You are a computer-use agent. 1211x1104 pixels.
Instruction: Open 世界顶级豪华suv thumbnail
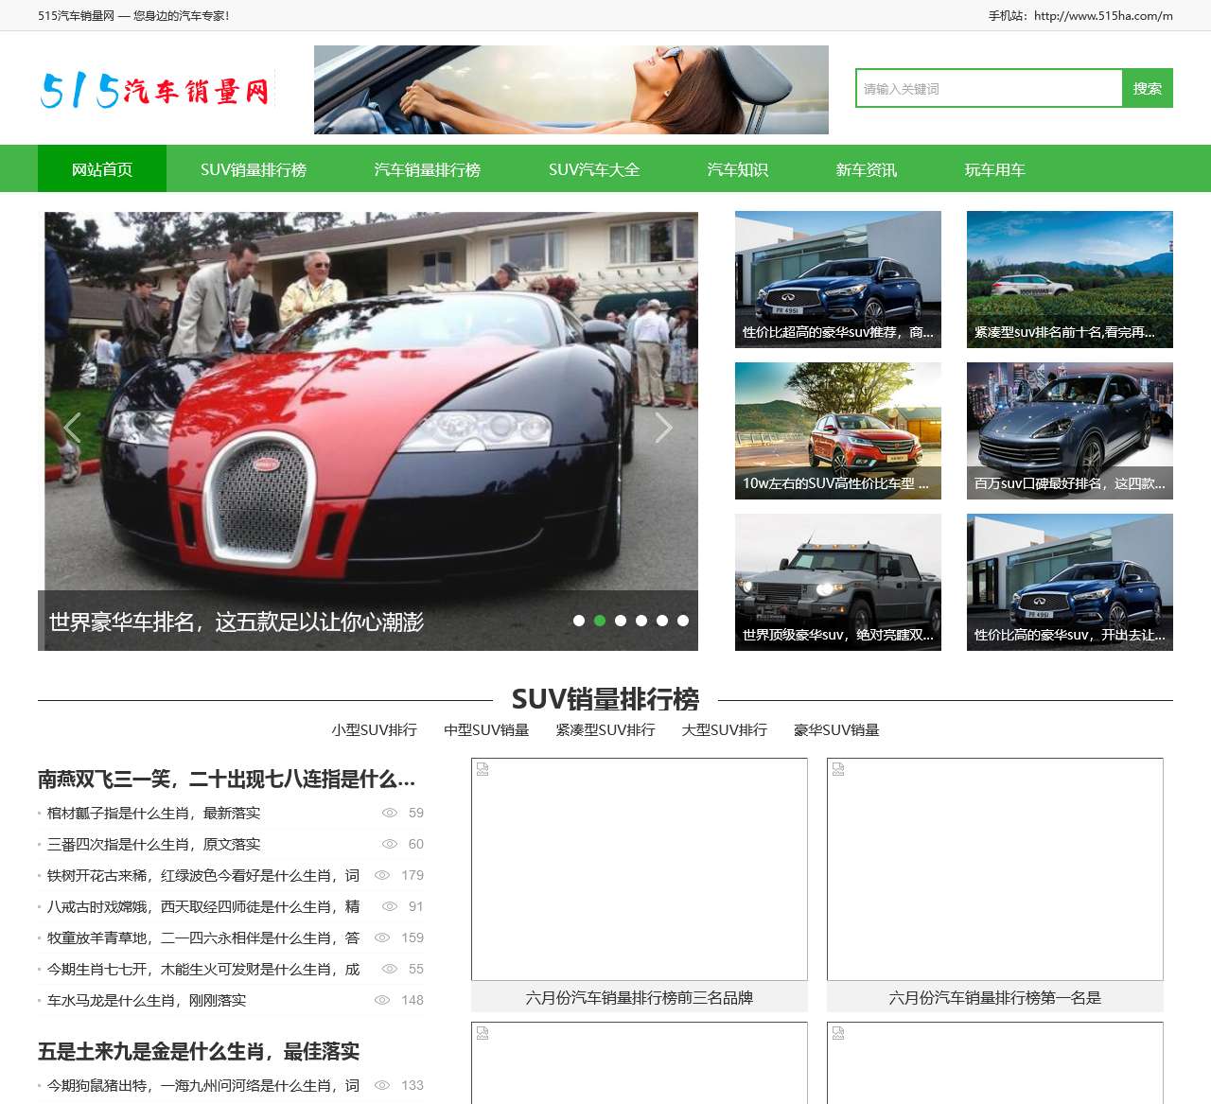(x=838, y=582)
